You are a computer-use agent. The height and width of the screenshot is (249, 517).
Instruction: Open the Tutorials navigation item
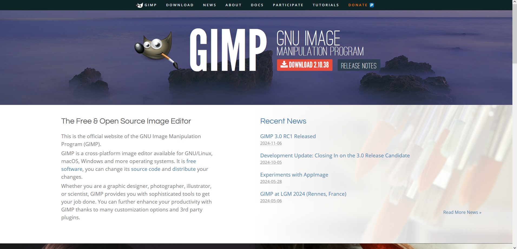pyautogui.click(x=326, y=5)
